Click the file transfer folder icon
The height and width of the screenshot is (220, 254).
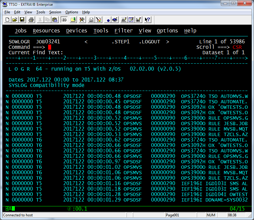pos(73,20)
